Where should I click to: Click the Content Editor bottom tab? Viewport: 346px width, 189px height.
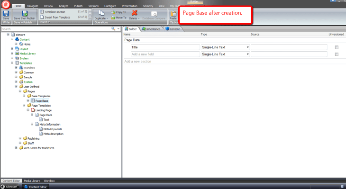click(x=11, y=180)
